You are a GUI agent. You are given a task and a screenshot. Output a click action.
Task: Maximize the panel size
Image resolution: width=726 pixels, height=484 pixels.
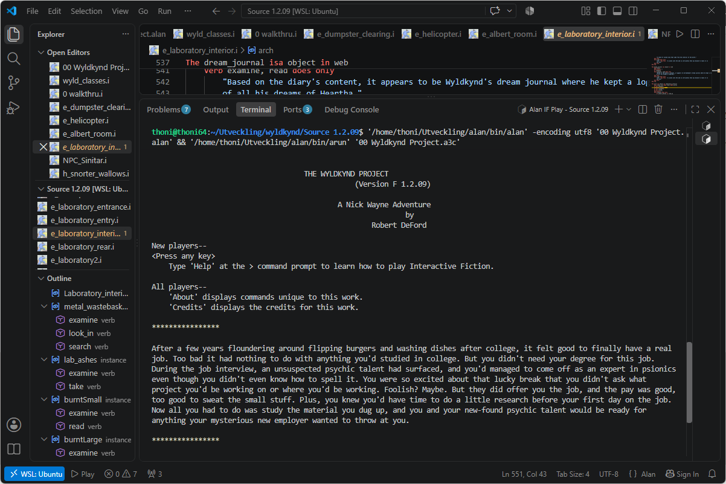pos(695,109)
